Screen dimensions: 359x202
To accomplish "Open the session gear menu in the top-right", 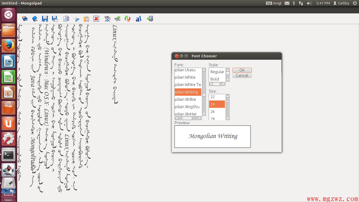I will (x=355, y=3).
